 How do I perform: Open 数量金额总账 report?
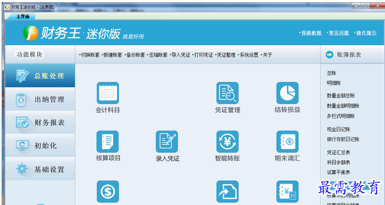pos(341,96)
